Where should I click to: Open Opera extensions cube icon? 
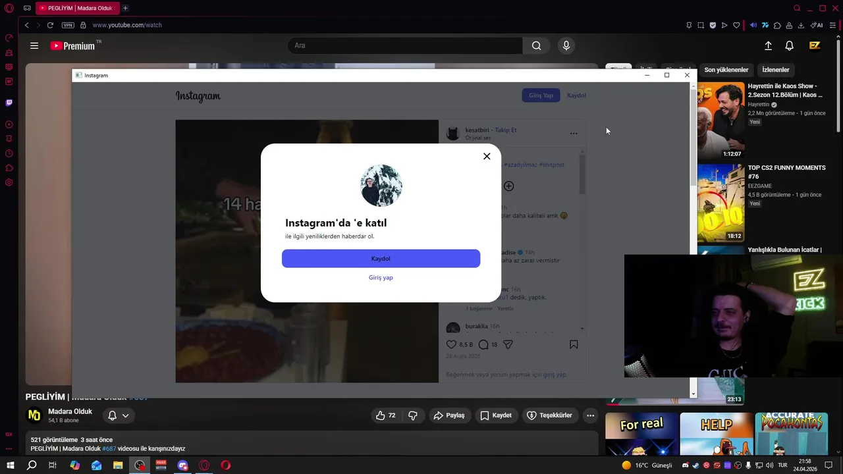(777, 25)
